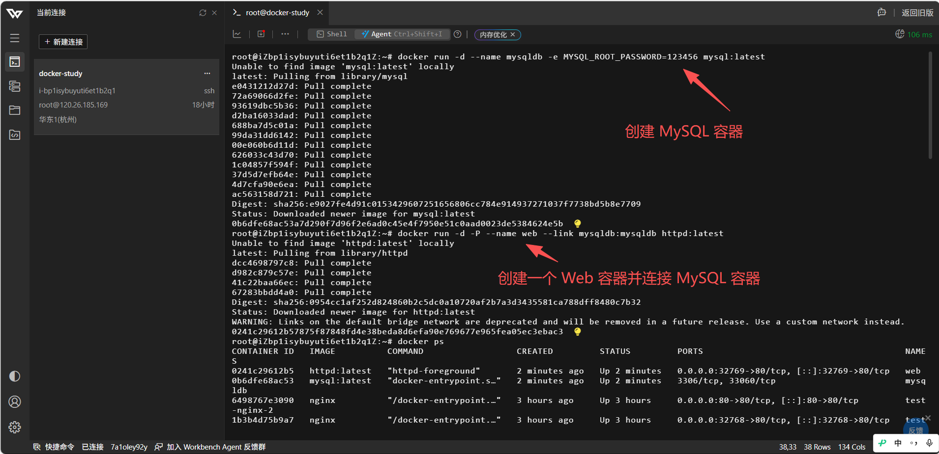Close the root@docker-study tab
This screenshot has width=939, height=454.
tap(320, 12)
